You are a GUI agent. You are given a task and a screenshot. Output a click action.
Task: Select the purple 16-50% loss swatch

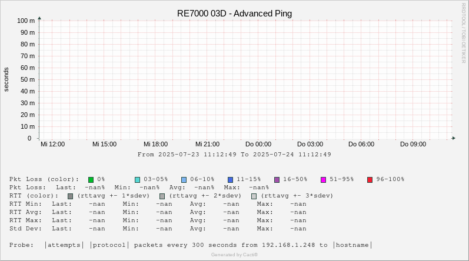pyautogui.click(x=277, y=179)
